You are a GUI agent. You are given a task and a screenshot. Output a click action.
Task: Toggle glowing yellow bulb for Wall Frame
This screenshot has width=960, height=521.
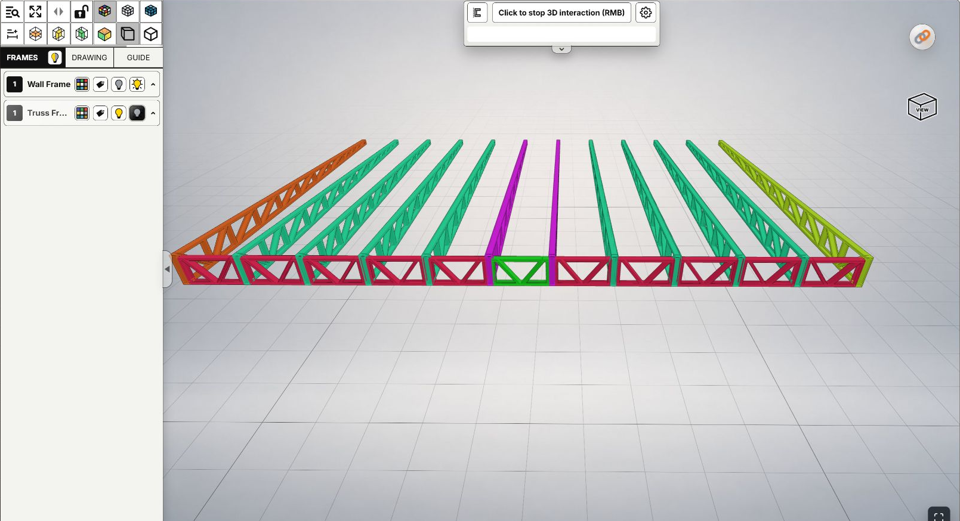[137, 84]
